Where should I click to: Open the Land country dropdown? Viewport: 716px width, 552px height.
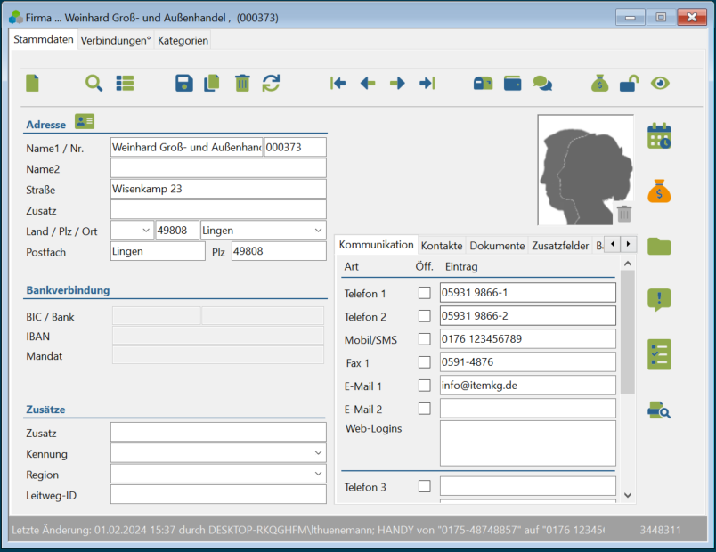pos(146,231)
